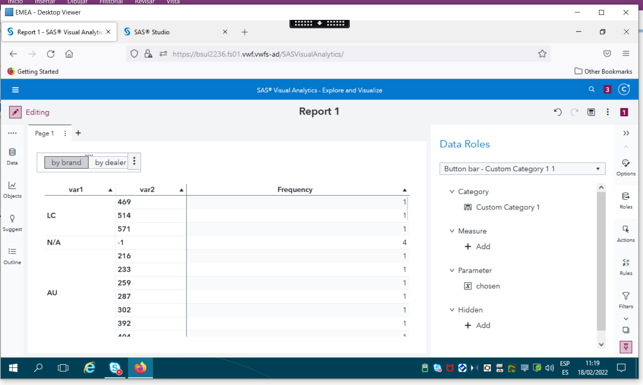Viewport: 643px width, 385px height.
Task: Open the Actions panel
Action: coord(626,233)
